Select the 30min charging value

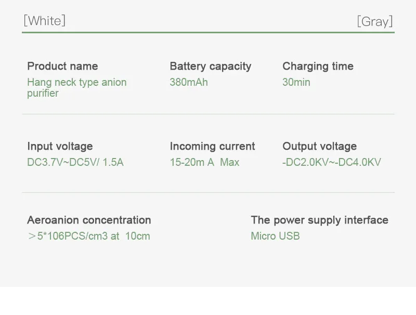tap(296, 82)
